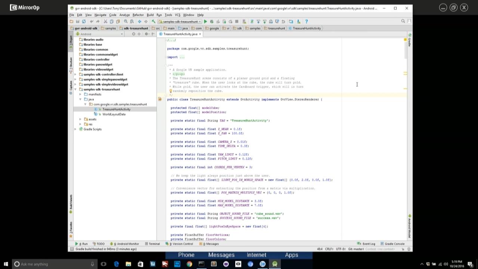Click the Windows Start button

point(6,264)
